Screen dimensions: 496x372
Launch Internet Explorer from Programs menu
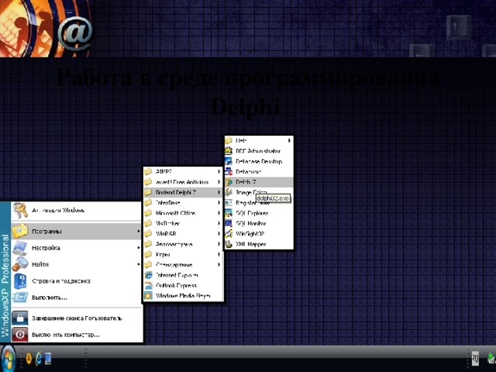coord(177,275)
